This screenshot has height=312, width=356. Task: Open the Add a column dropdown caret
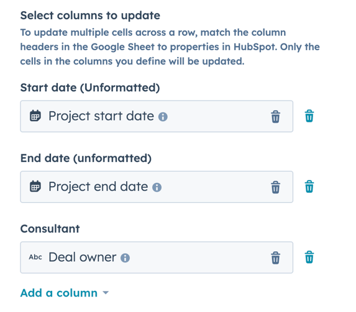106,293
